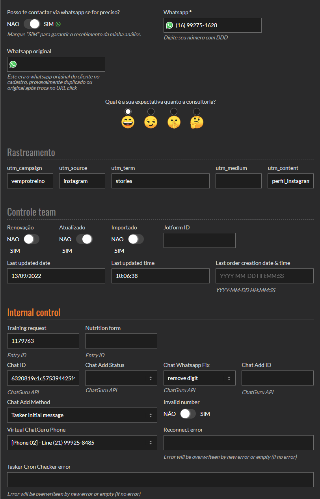This screenshot has width=320, height=499.
Task: Click the utm_medium input field
Action: 238,181
